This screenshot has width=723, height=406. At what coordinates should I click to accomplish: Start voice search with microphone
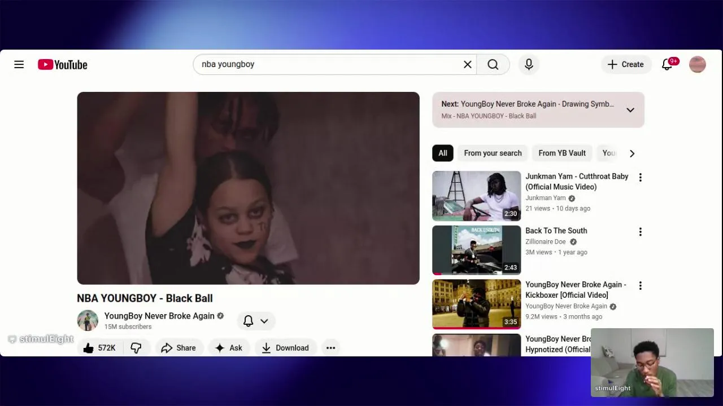(x=529, y=65)
